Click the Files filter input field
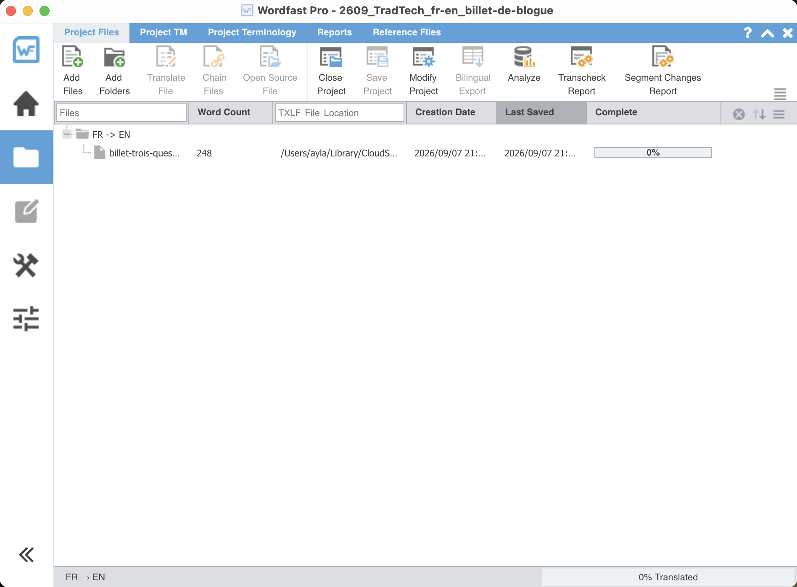This screenshot has height=587, width=797. 121,113
